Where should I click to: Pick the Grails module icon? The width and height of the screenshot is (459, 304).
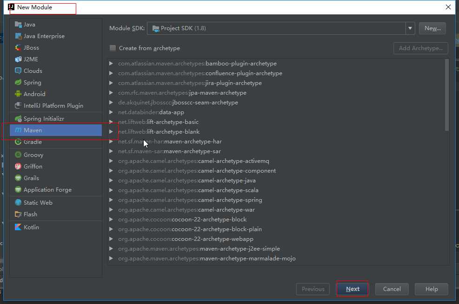[18, 178]
